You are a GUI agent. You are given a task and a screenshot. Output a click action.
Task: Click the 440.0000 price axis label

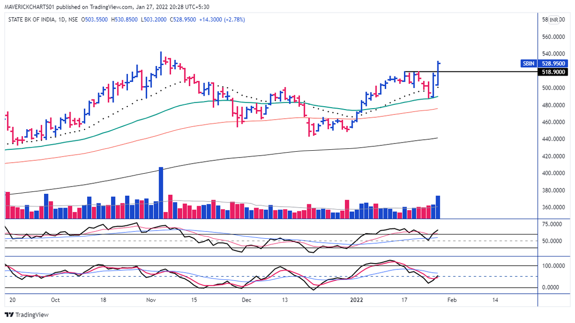553,139
